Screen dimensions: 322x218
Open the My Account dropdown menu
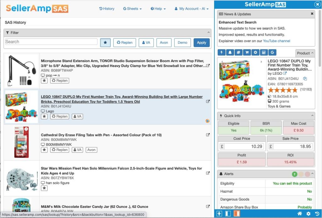tap(192, 9)
